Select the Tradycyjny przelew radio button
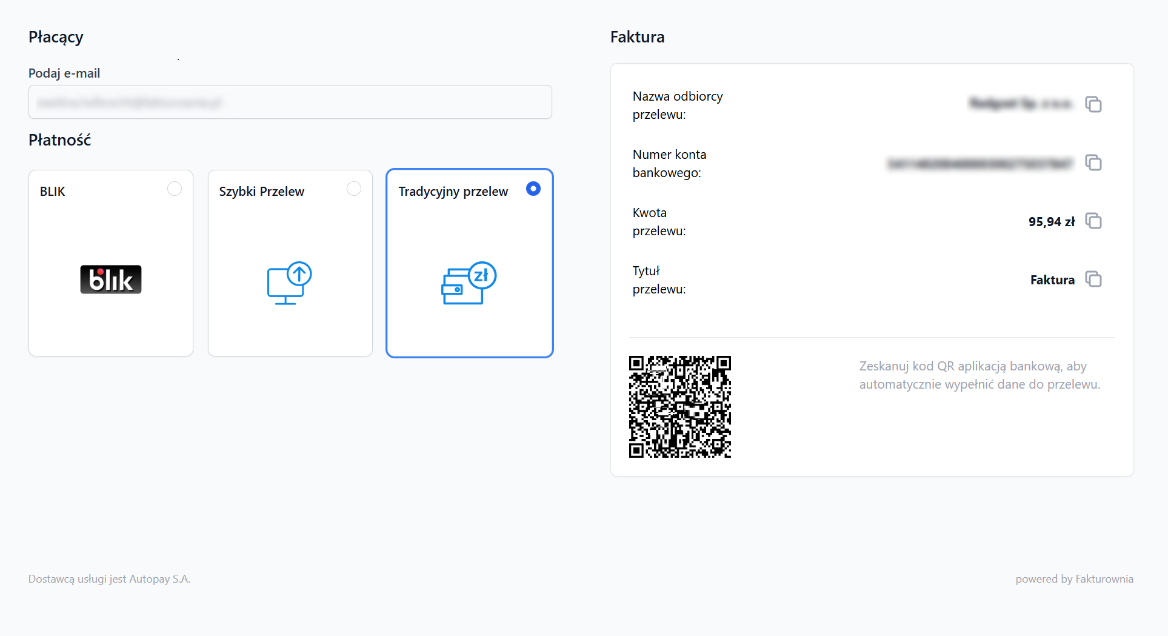 click(x=533, y=189)
